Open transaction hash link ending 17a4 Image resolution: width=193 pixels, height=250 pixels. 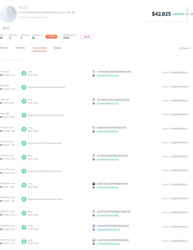pyautogui.click(x=9, y=215)
